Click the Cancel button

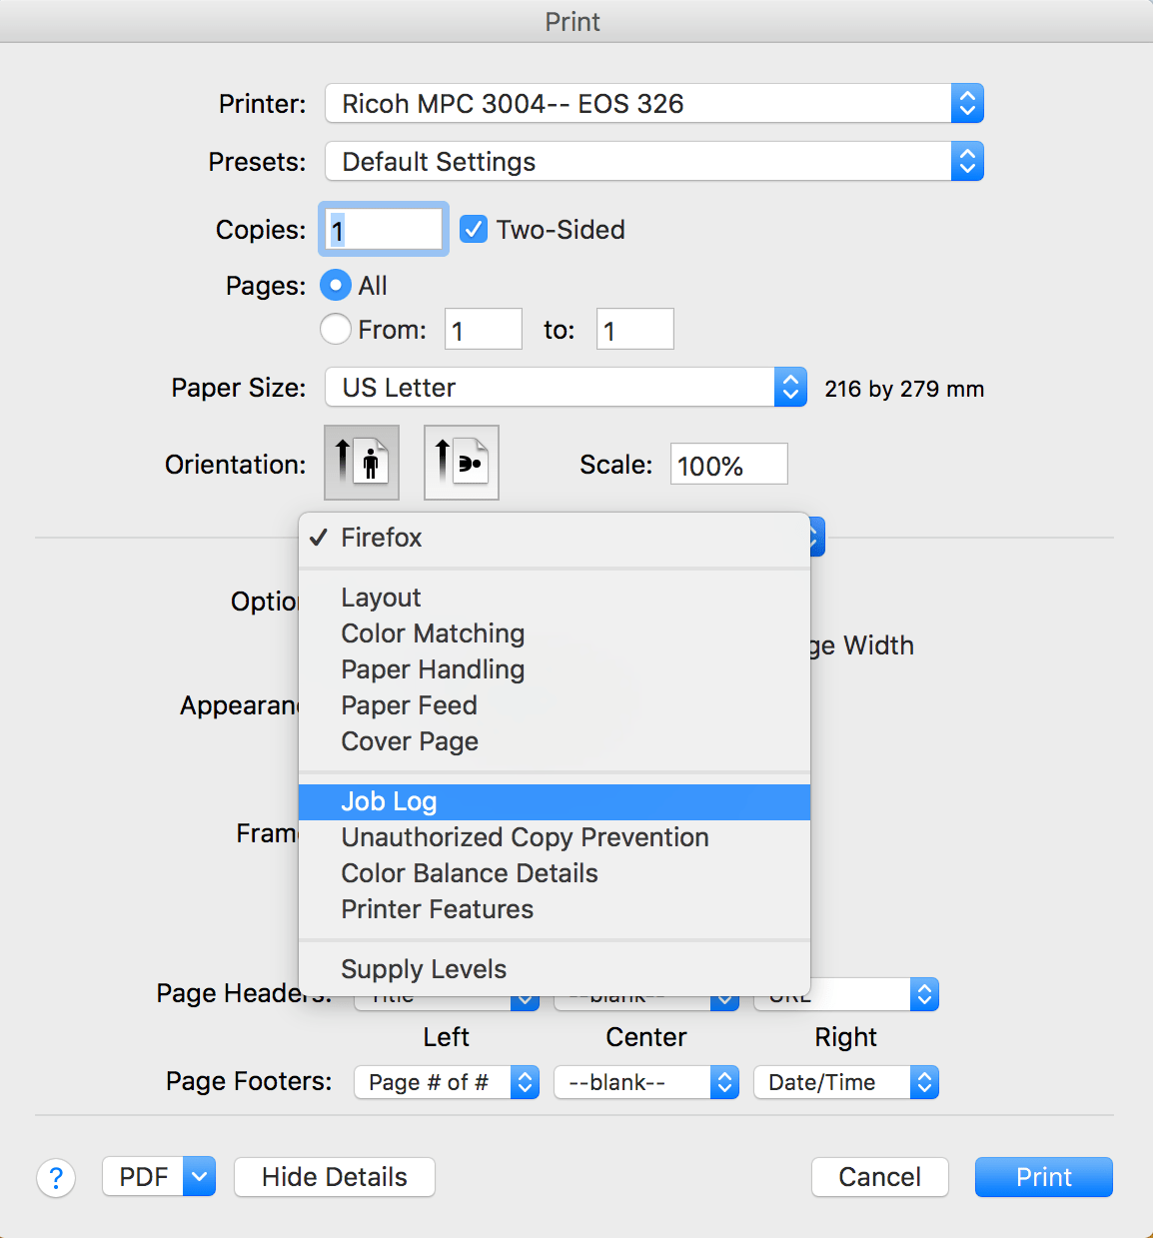click(x=878, y=1177)
